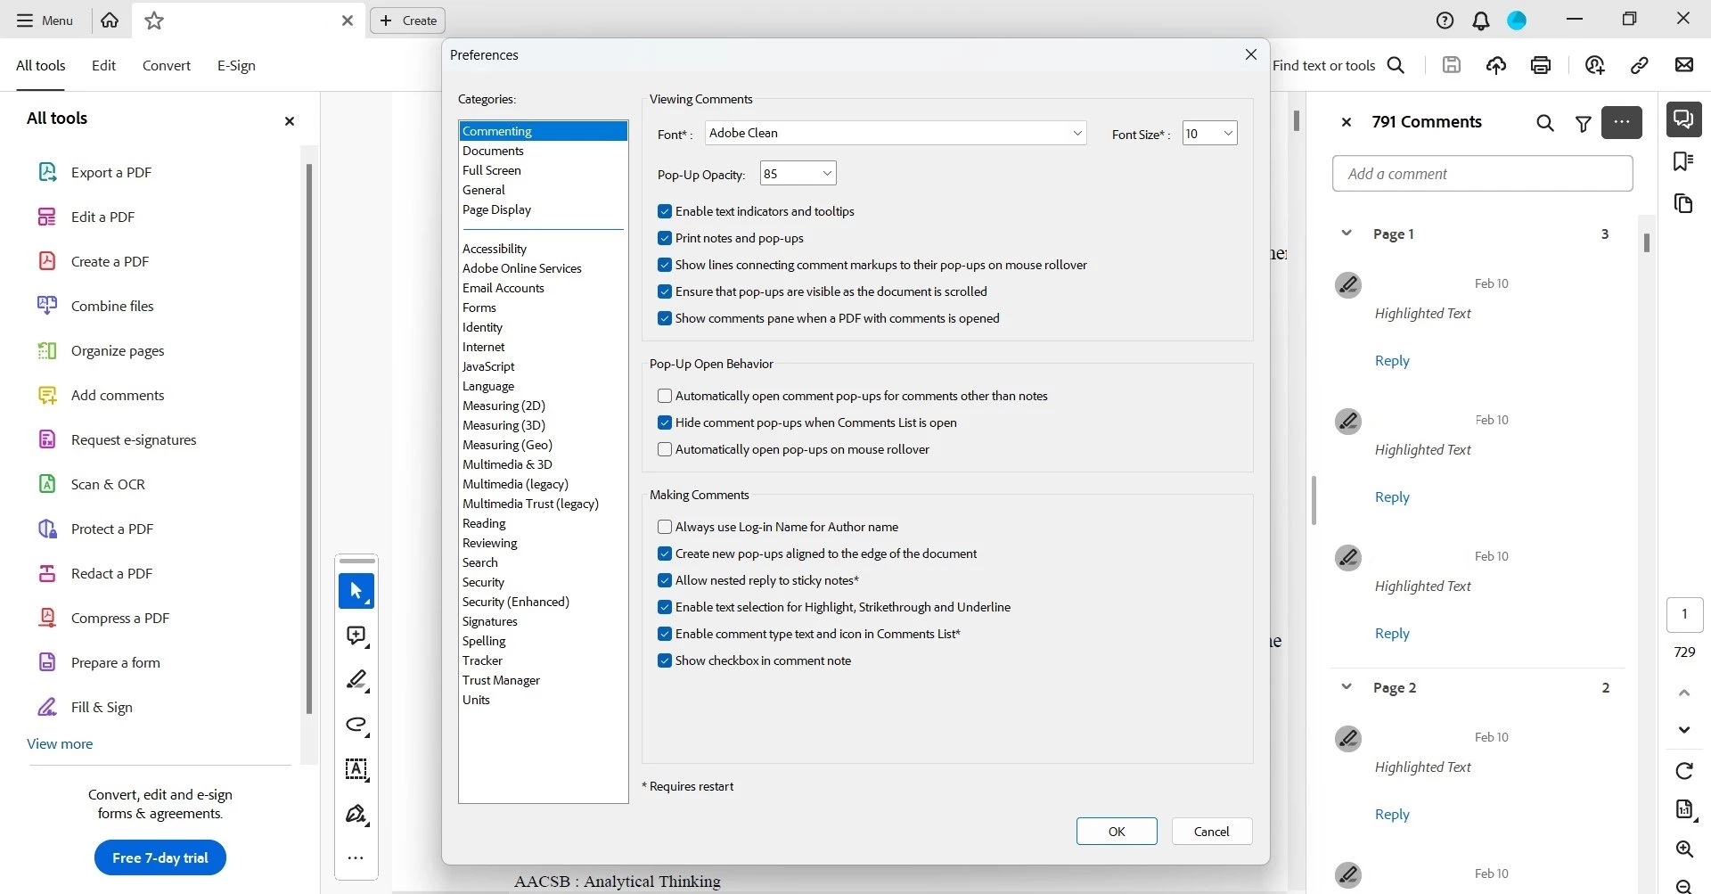Open the Bookmarks icon in right rail
1711x894 pixels.
click(1683, 161)
